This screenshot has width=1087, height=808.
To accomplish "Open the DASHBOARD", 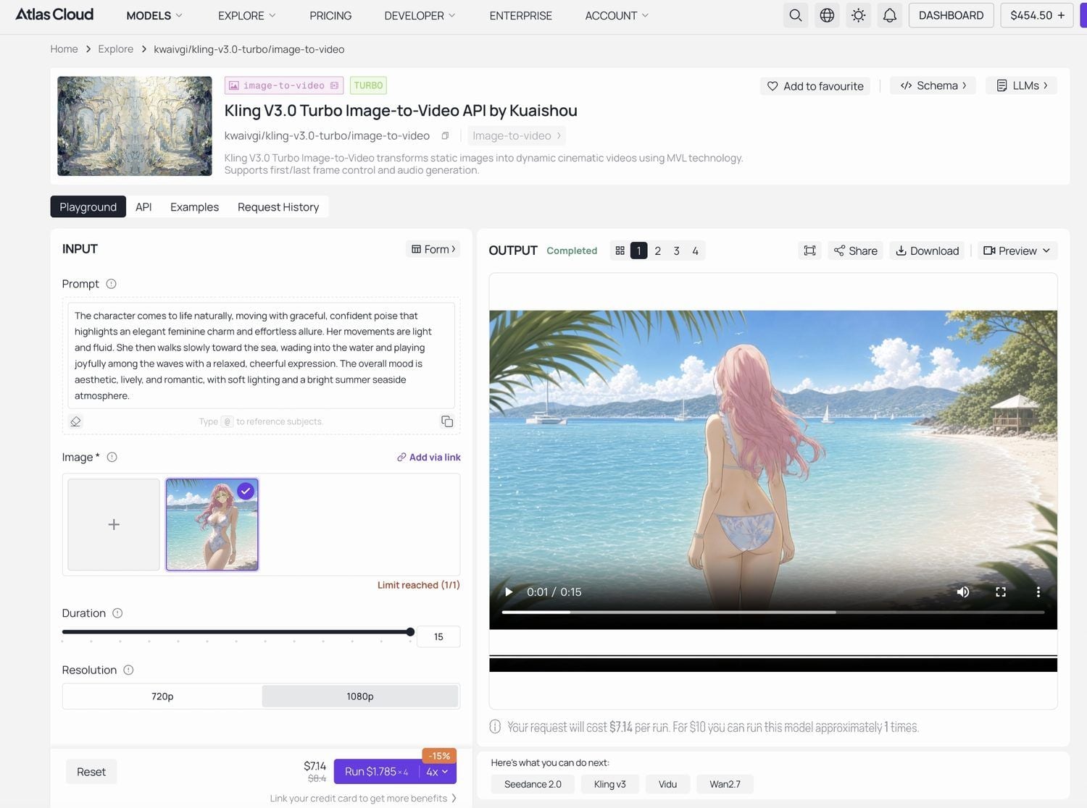I will point(951,15).
